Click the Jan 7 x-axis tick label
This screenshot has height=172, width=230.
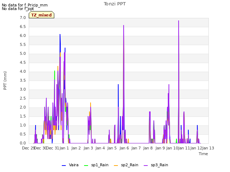coord(136,148)
